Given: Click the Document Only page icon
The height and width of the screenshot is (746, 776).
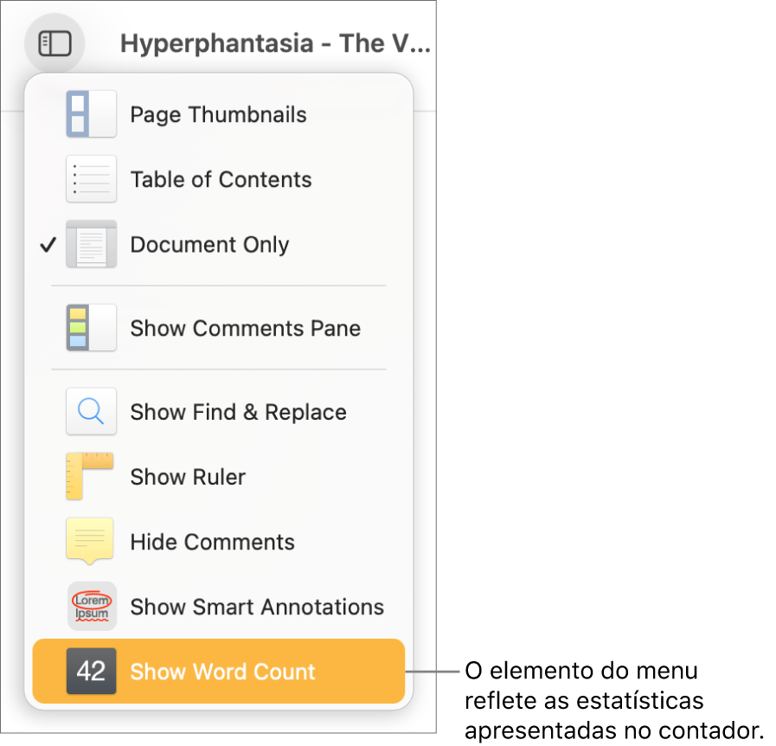Looking at the screenshot, I should [91, 244].
